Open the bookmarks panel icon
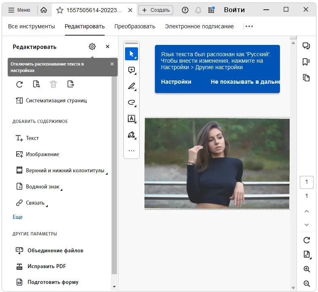The width and height of the screenshot is (318, 292). (306, 62)
